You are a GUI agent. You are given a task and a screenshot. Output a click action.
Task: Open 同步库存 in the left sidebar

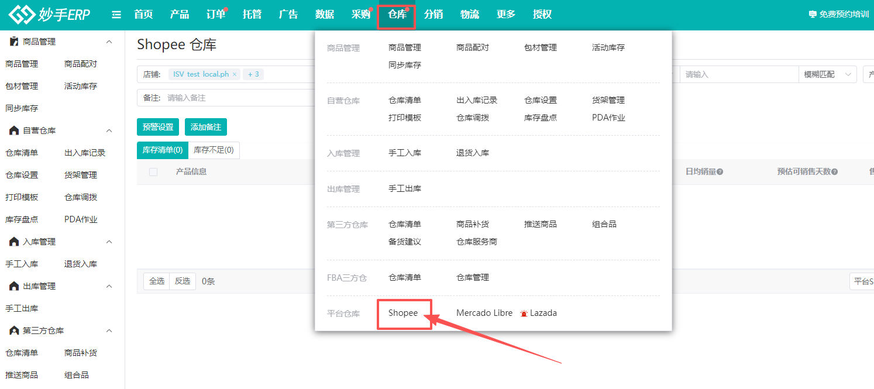pyautogui.click(x=22, y=108)
